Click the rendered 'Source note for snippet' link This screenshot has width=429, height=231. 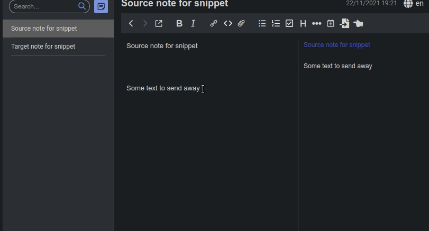pyautogui.click(x=336, y=45)
